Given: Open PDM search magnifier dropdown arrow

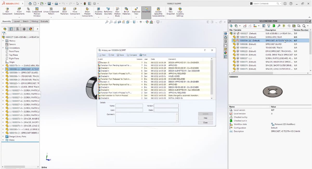Looking at the screenshot, I should (308, 26).
